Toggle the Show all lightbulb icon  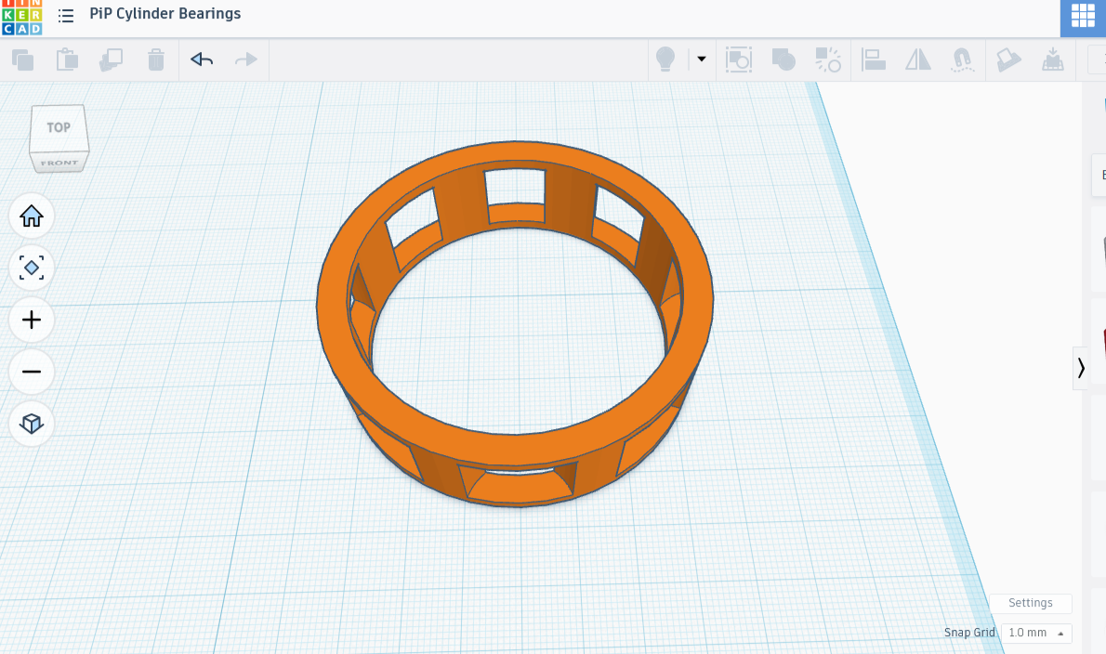[x=665, y=59]
